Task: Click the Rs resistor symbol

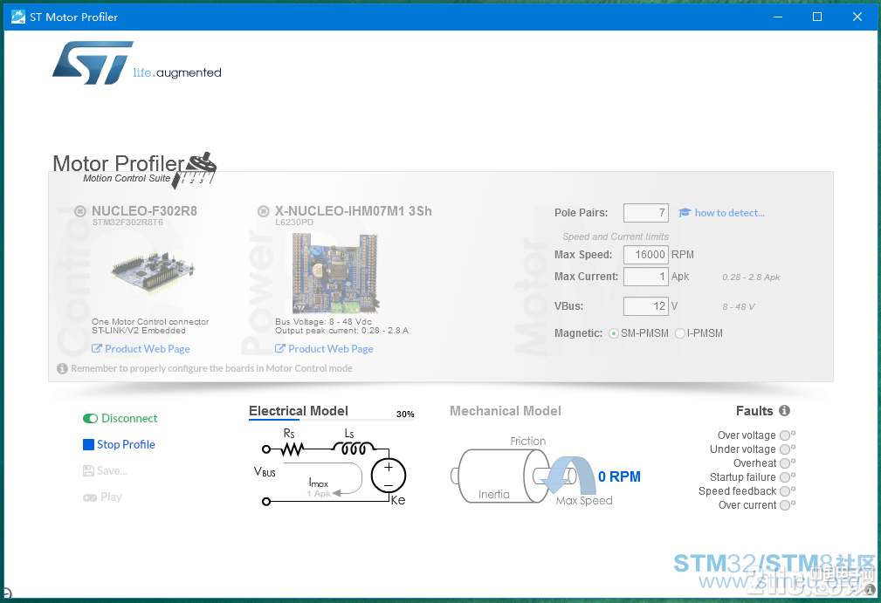Action: [x=293, y=449]
